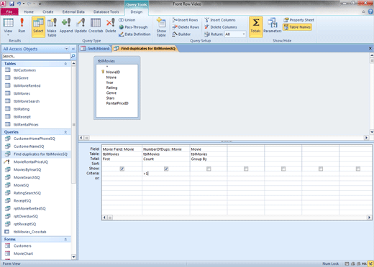Click the Data Definition query option
This screenshot has height=267, width=374.
coord(134,34)
